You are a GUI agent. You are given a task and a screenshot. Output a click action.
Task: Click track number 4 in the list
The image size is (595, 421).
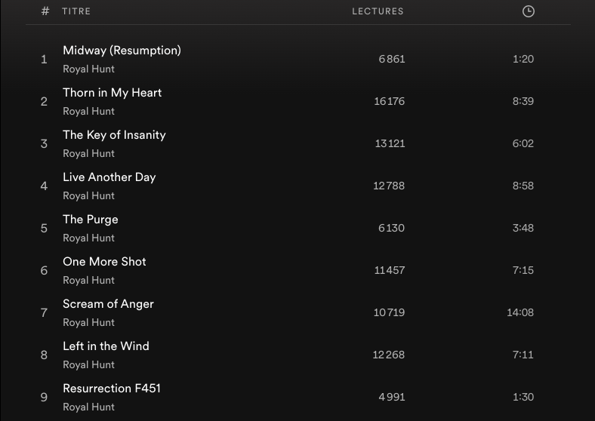click(44, 186)
